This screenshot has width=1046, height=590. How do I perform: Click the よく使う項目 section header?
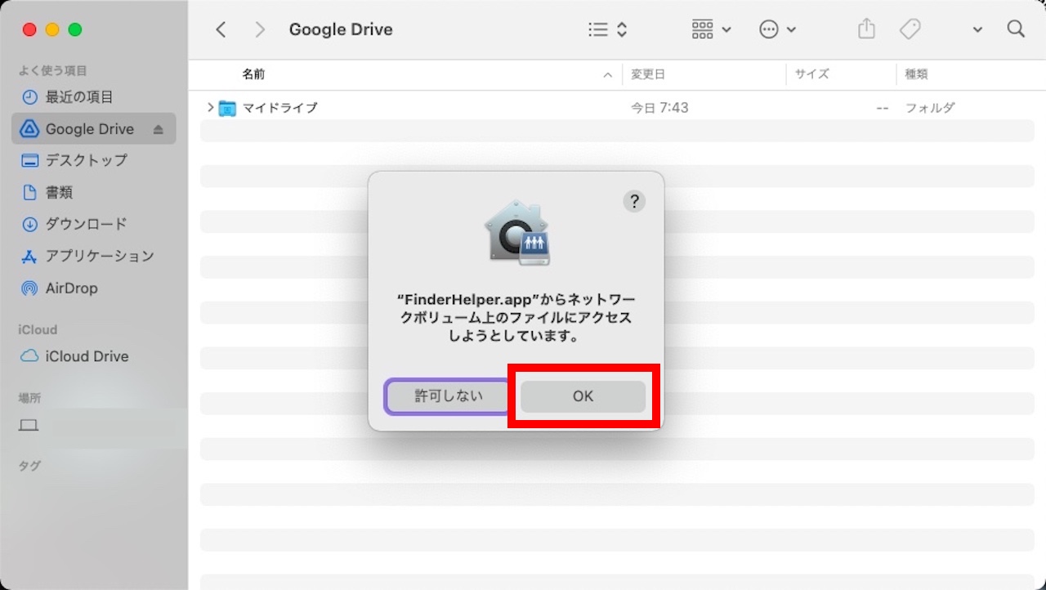click(53, 71)
